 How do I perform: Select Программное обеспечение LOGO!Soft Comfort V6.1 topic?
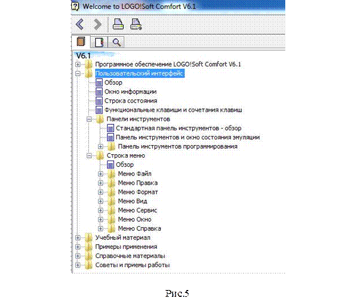point(168,65)
